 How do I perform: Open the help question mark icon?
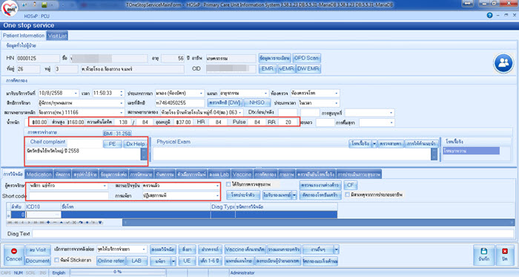pos(489,16)
